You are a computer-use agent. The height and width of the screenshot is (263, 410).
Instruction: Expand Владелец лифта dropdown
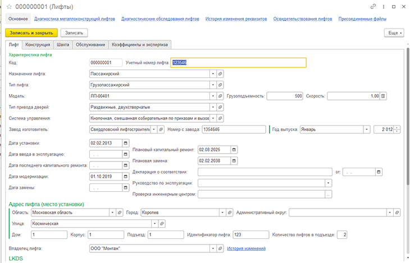pos(213,248)
